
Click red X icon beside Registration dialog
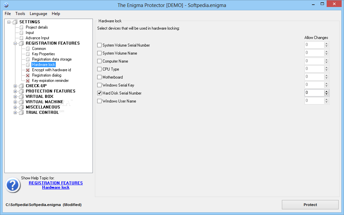click(28, 75)
